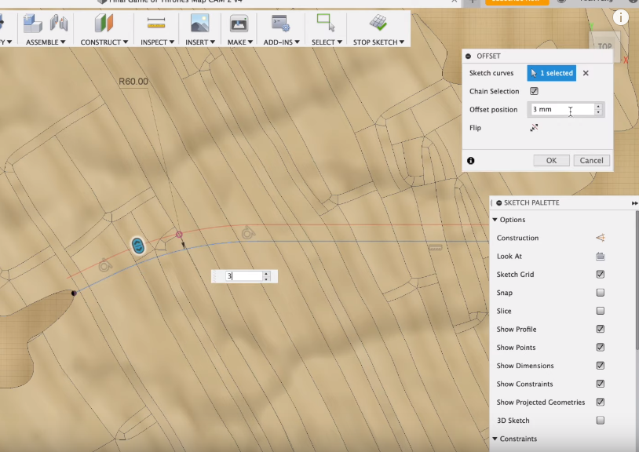This screenshot has height=452, width=639.
Task: Click the dimension glyph on the blue line
Action: 435,248
